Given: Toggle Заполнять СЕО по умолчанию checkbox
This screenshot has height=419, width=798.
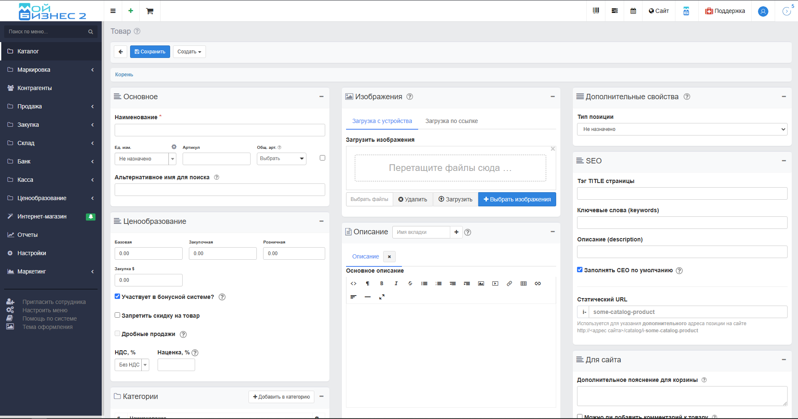Looking at the screenshot, I should click(x=580, y=270).
